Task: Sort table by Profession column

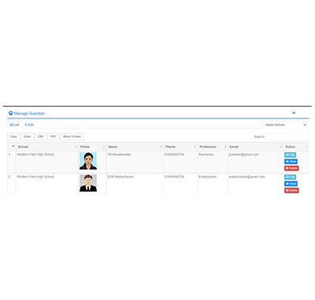Action: tap(213, 147)
